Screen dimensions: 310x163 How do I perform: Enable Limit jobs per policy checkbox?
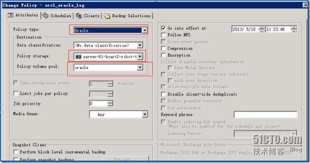click(x=16, y=93)
